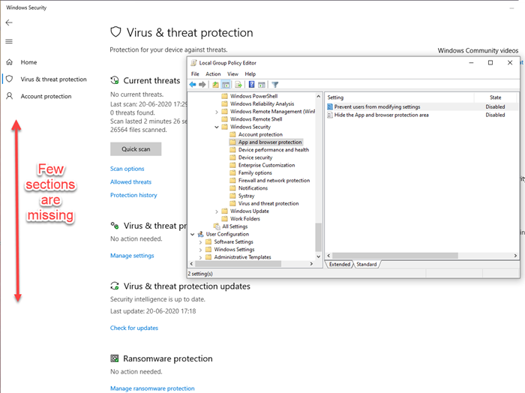Select 'App and browser protection' tree item

click(x=270, y=142)
